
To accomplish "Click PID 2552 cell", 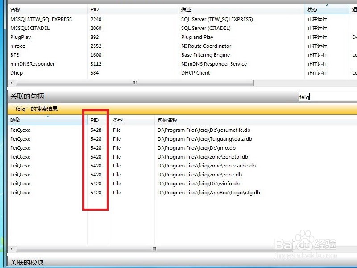I will [96, 46].
